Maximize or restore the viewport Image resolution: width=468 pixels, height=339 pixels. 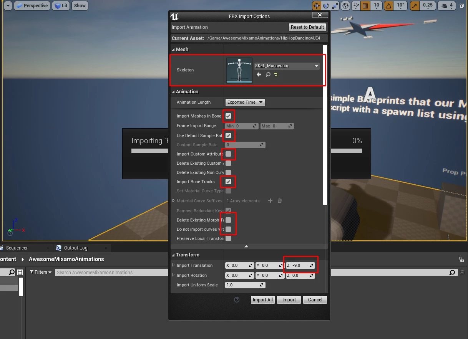click(462, 6)
